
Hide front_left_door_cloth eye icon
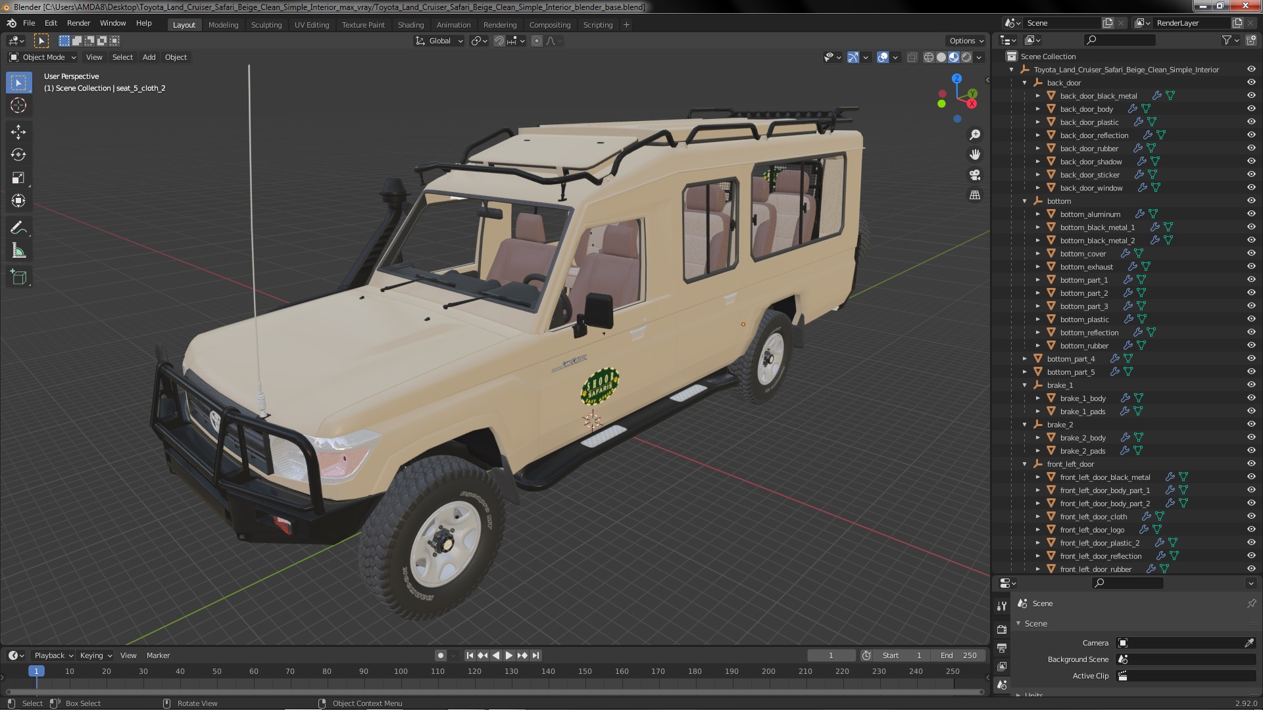tap(1251, 516)
